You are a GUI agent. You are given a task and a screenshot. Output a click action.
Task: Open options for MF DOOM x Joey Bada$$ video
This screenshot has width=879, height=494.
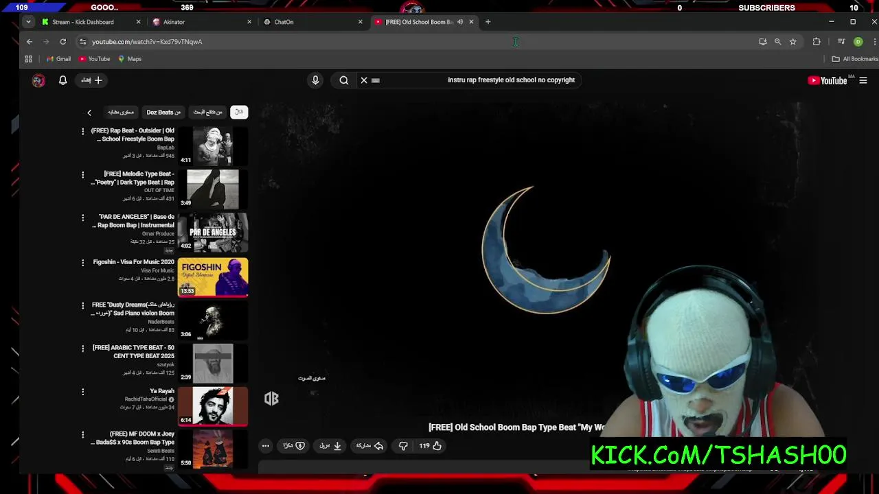pyautogui.click(x=83, y=434)
